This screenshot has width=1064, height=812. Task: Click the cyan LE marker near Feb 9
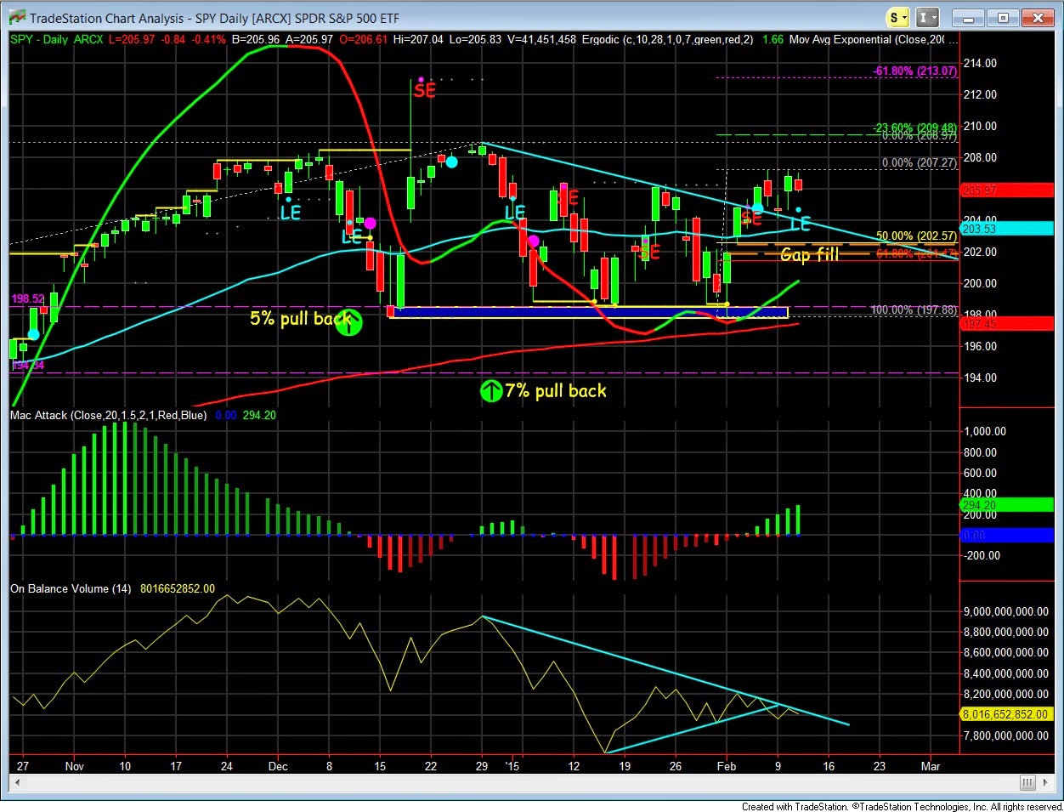click(801, 224)
